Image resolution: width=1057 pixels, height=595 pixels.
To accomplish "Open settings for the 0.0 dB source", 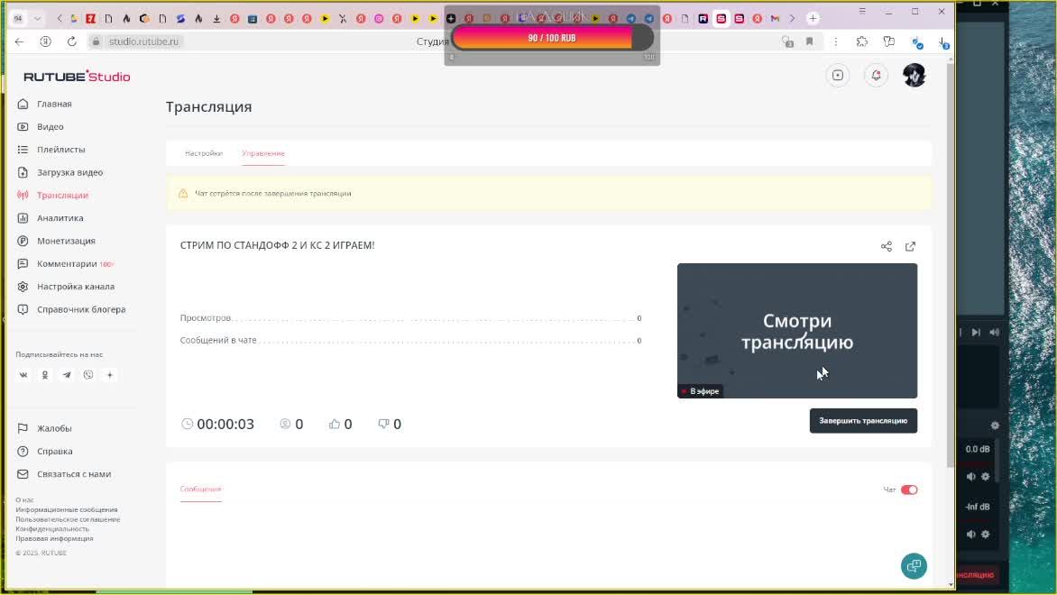I will [986, 476].
